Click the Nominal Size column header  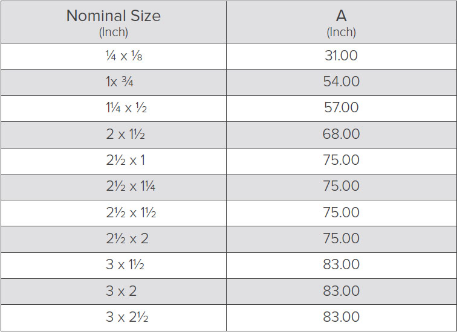point(114,22)
